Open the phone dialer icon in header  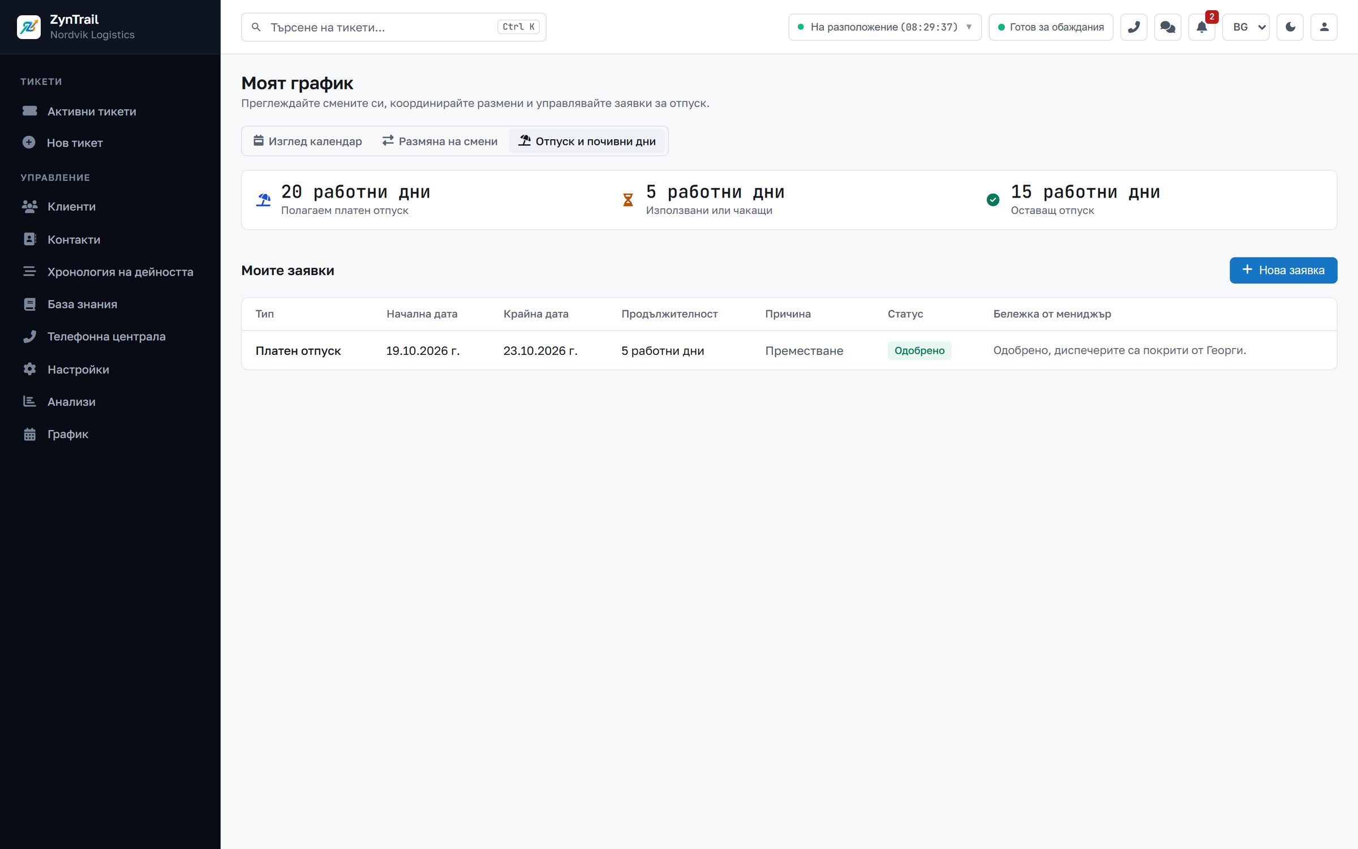click(1133, 27)
